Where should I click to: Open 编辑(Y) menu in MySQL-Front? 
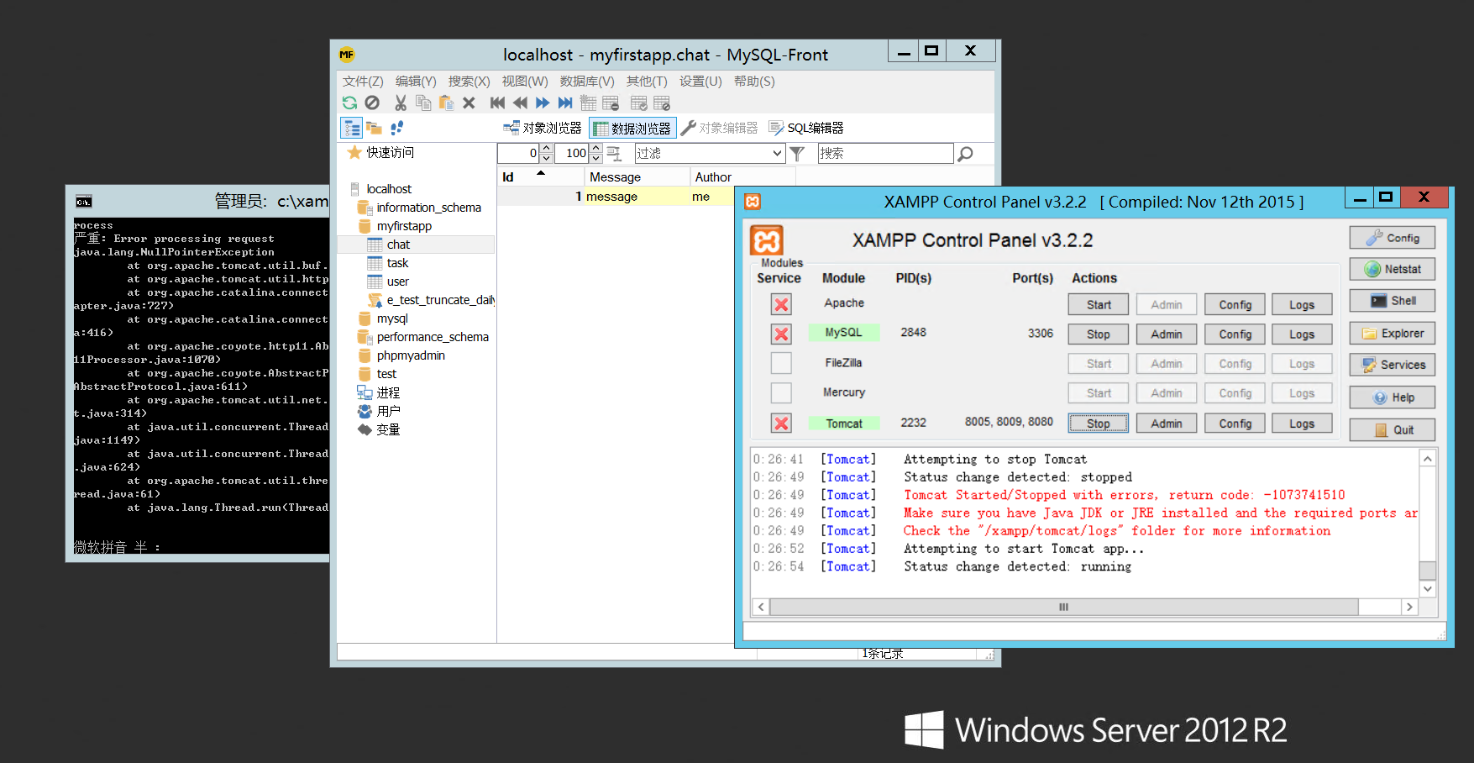pyautogui.click(x=416, y=82)
